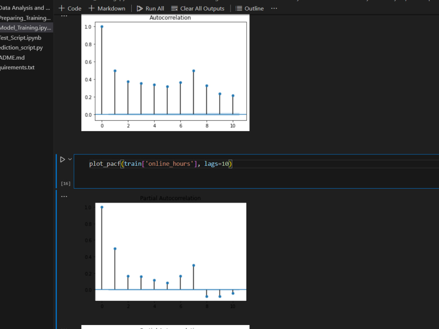Click Run All in notebook toolbar
The height and width of the screenshot is (329, 439).
(x=150, y=8)
